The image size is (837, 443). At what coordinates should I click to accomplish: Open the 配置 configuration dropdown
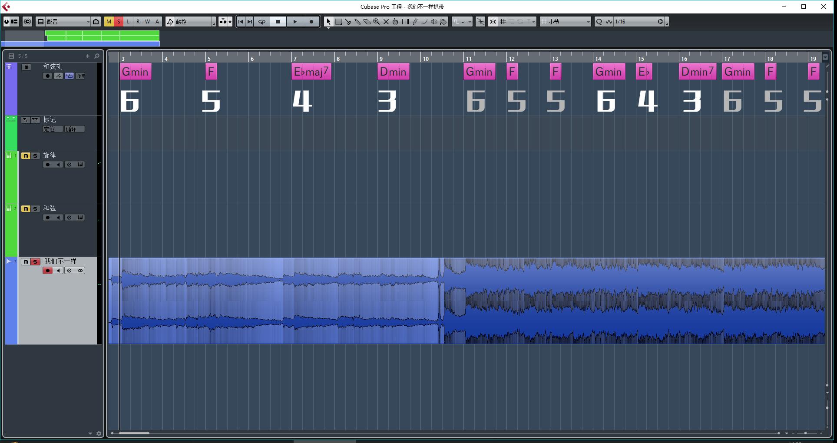click(67, 21)
